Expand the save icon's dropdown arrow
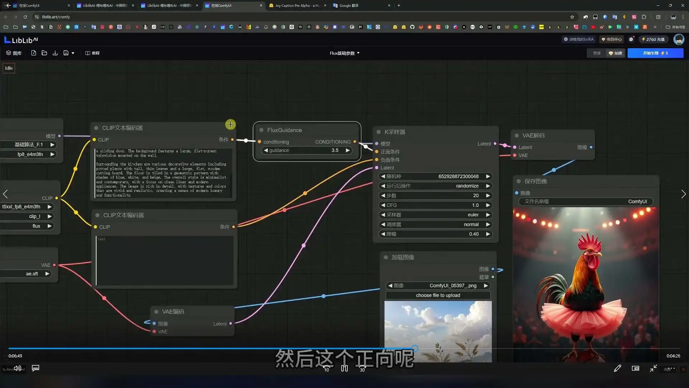The height and width of the screenshot is (388, 689). pyautogui.click(x=73, y=53)
